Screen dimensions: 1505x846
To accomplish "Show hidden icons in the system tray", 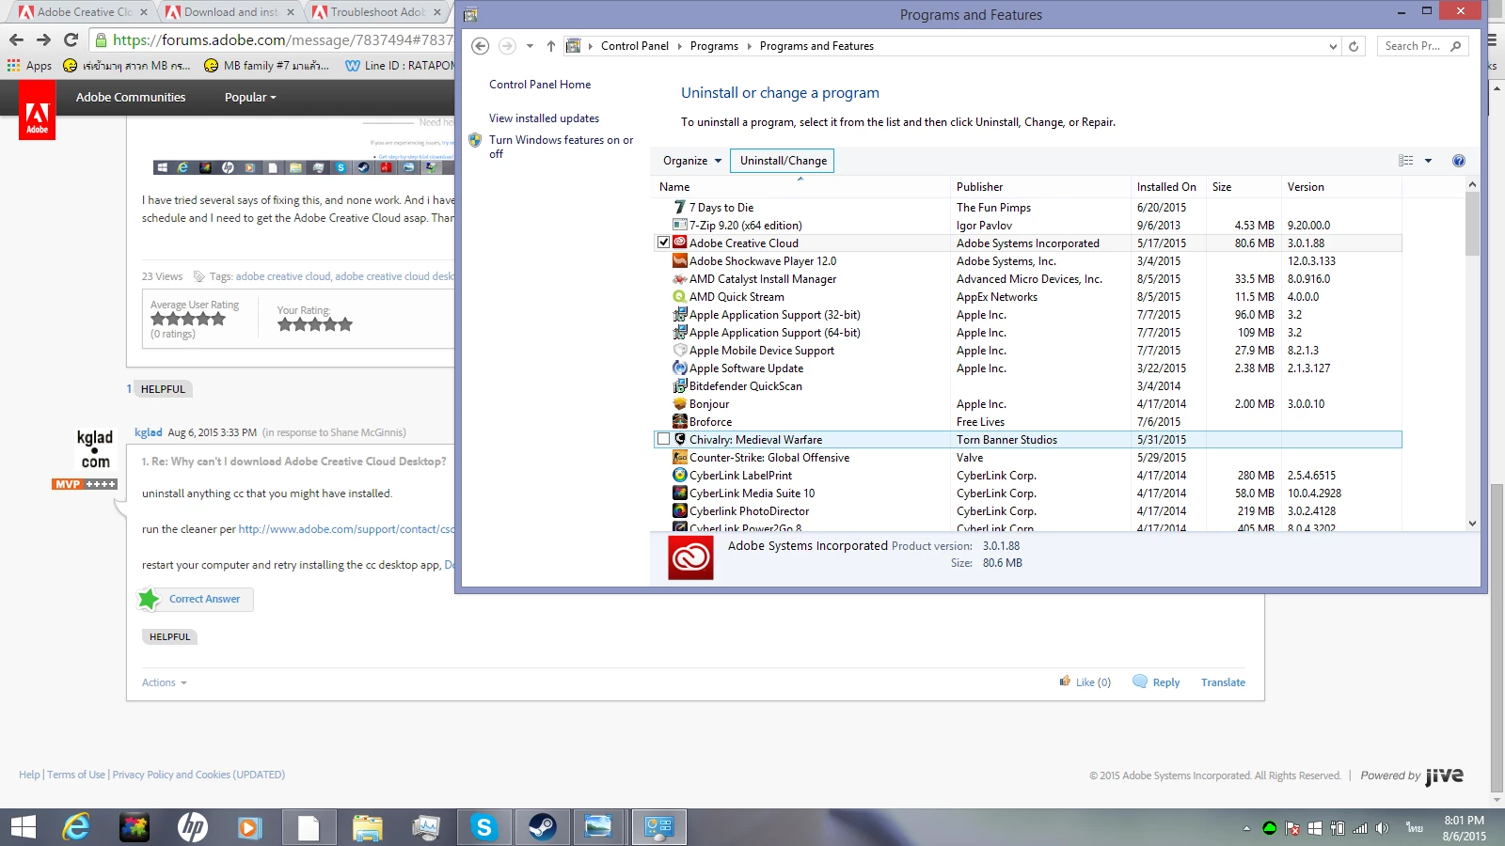I will pos(1246,828).
